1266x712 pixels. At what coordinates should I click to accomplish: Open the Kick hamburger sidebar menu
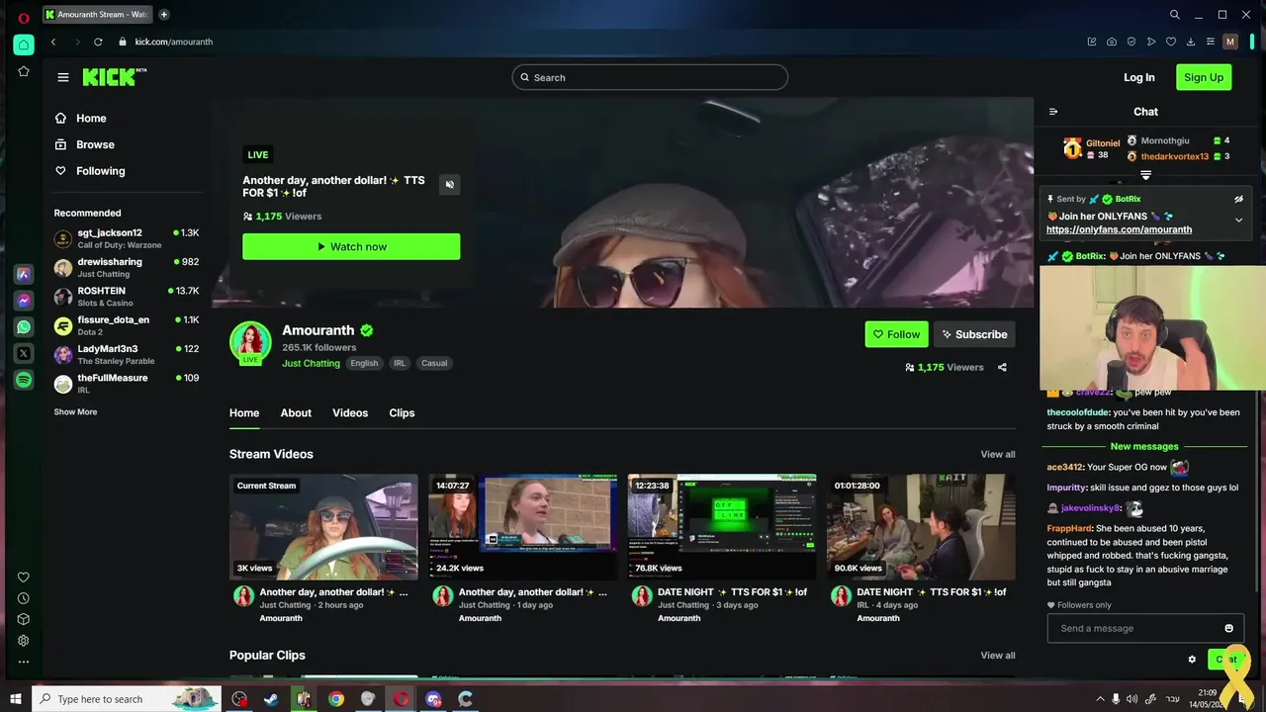click(x=63, y=77)
